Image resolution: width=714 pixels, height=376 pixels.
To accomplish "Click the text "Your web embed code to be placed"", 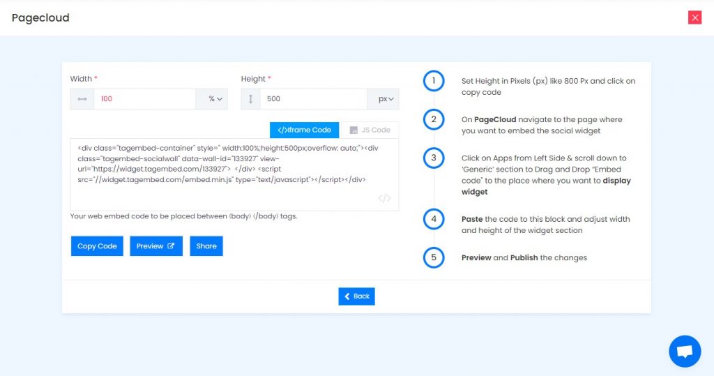I will point(183,216).
